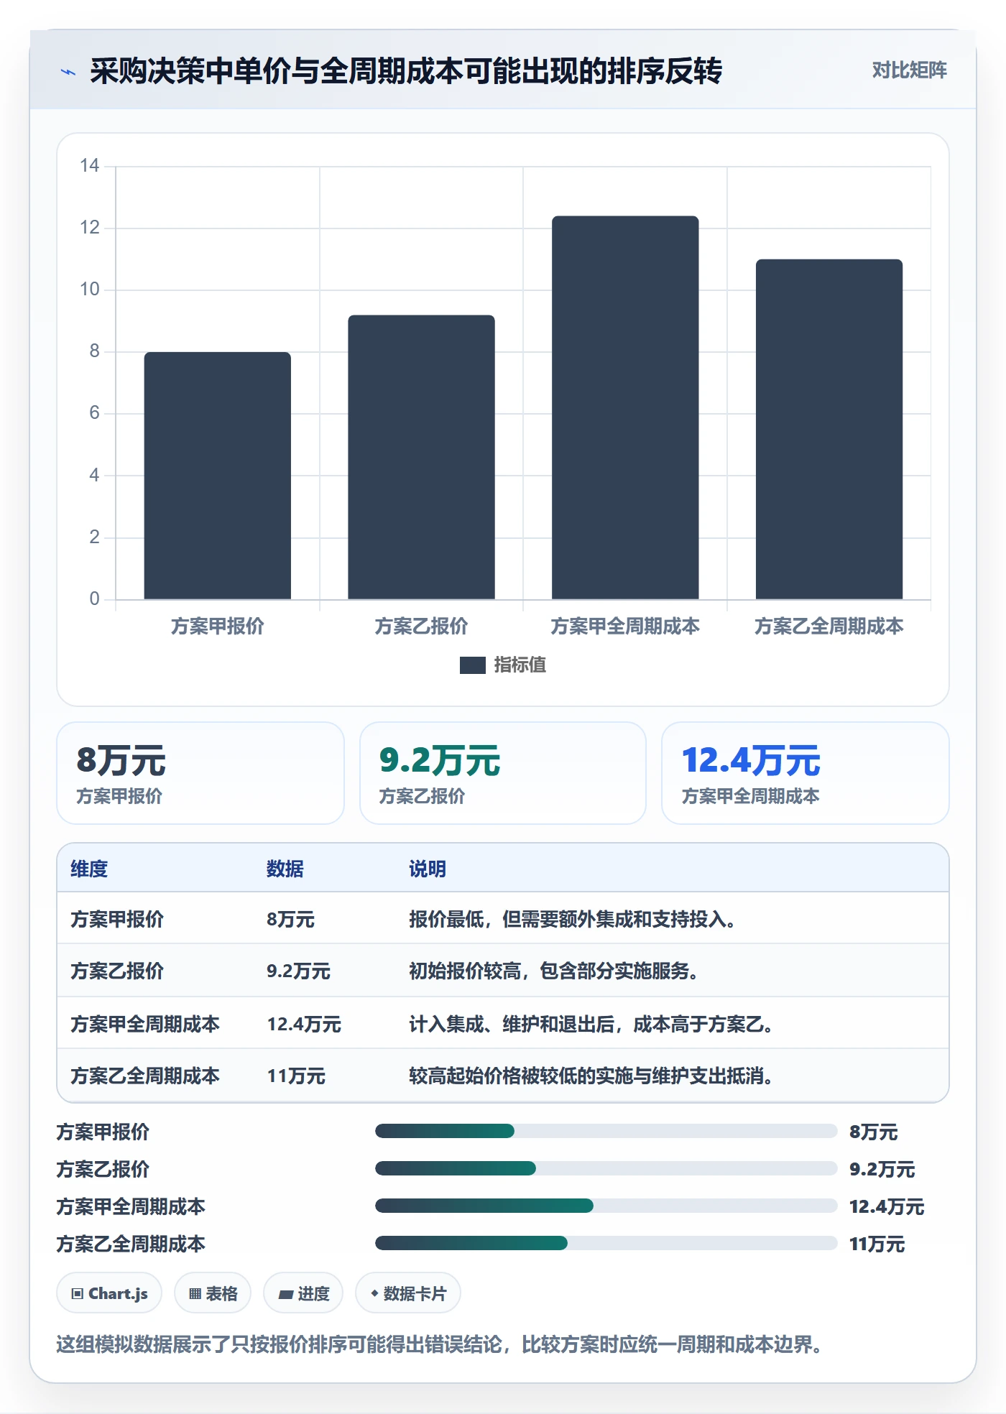Select the 9.2万元 方案乙报价 data card
Viewport: 1006px width, 1414px height.
503,773
